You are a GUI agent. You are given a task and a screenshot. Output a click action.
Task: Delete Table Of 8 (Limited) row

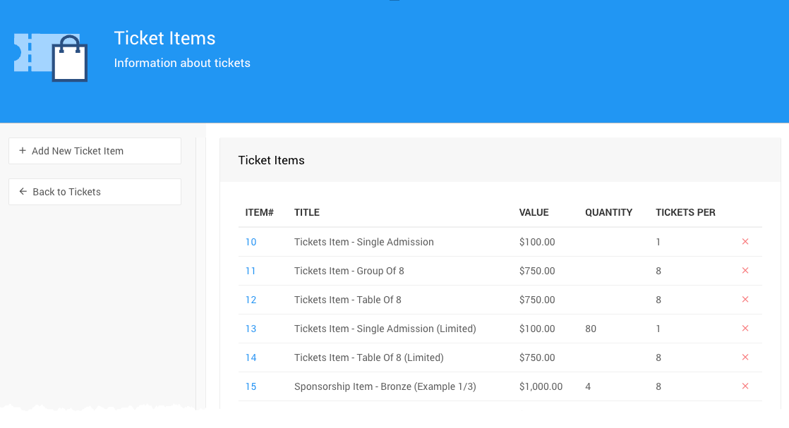[x=745, y=357]
